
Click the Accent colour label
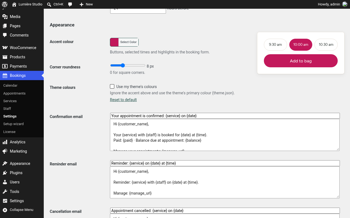coord(62,42)
